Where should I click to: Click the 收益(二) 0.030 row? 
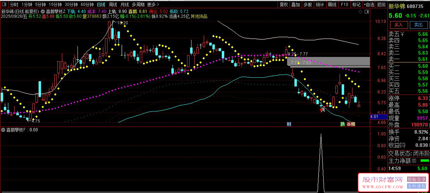tap(408, 145)
